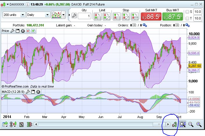This screenshot has width=205, height=136.
Task: Maximize the MACD panel window icon
Action: click(33, 92)
